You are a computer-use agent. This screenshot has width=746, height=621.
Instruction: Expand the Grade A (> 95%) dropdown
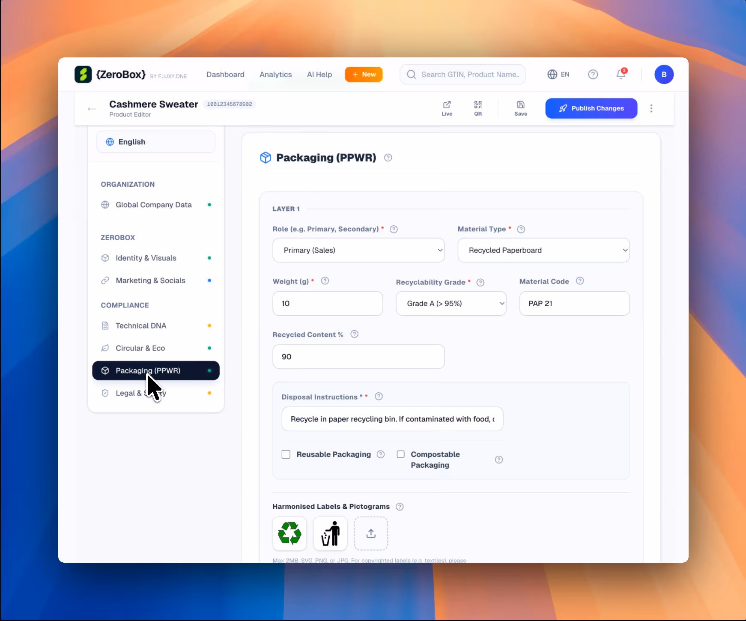tap(451, 303)
